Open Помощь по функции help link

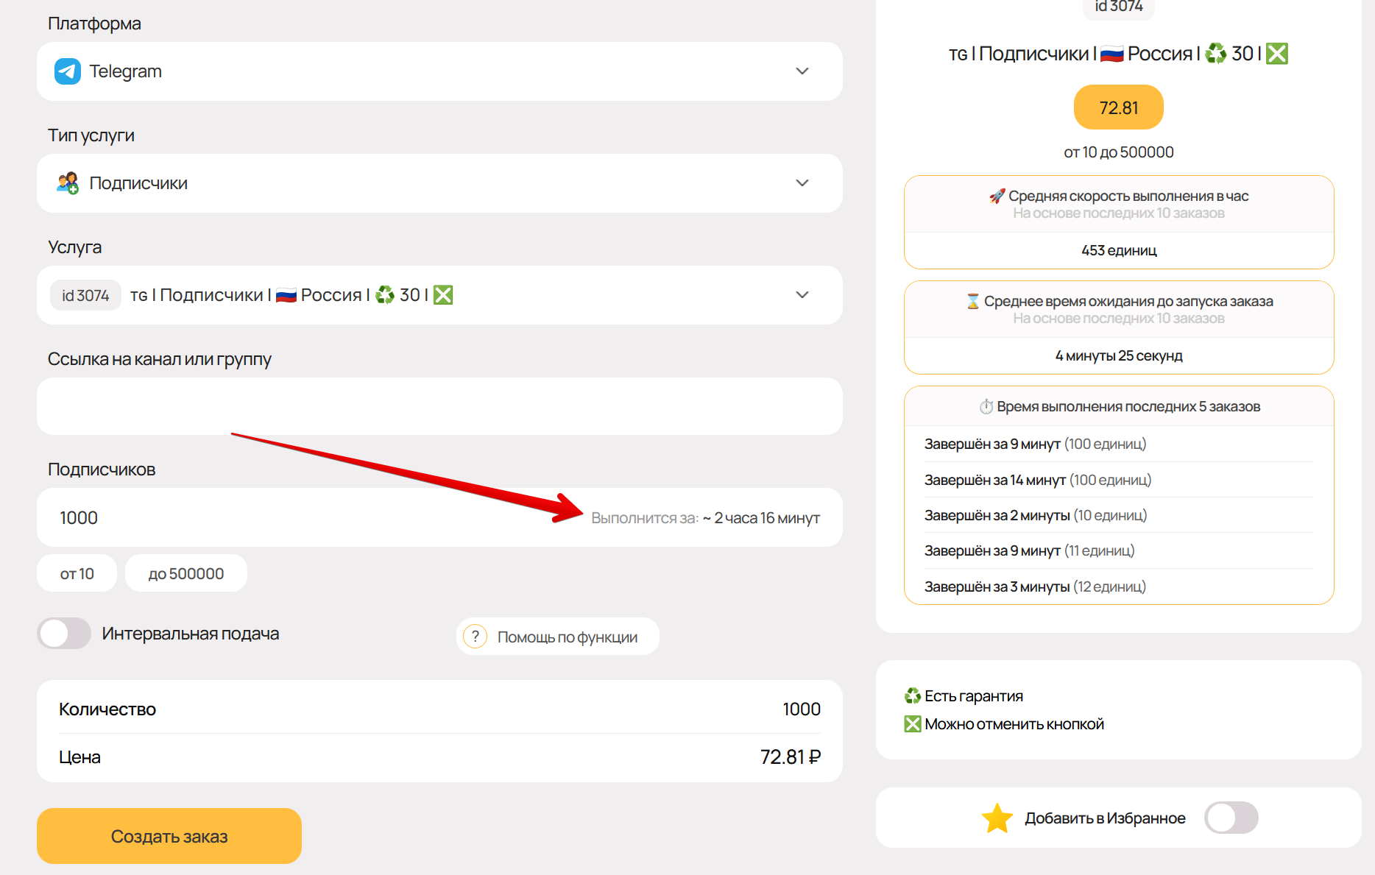click(567, 637)
